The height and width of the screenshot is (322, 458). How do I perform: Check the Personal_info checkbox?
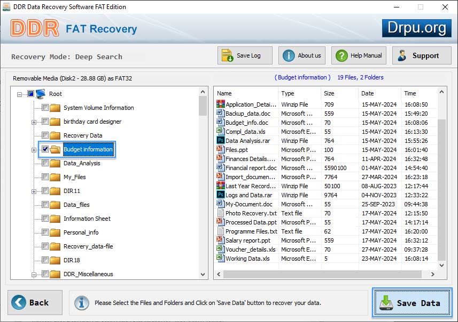point(45,232)
